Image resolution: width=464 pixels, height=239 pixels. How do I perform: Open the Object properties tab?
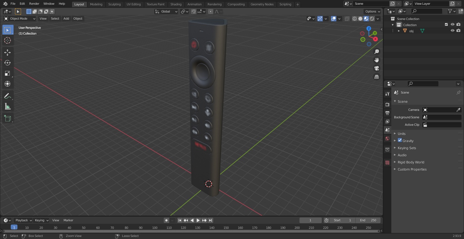(387, 150)
